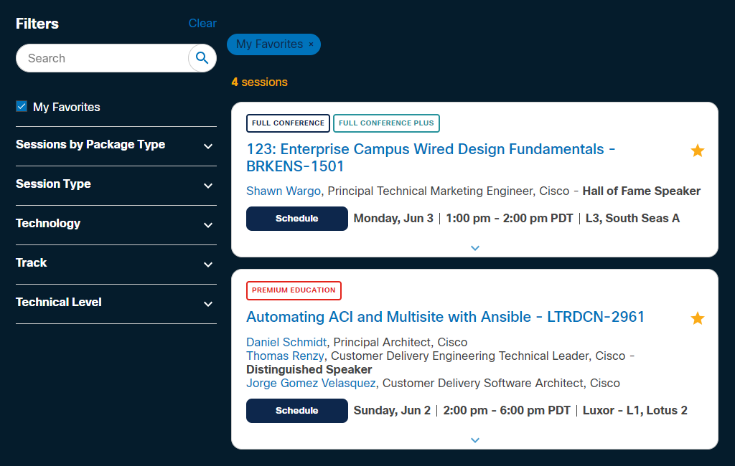Click the Filters heading

[x=37, y=24]
